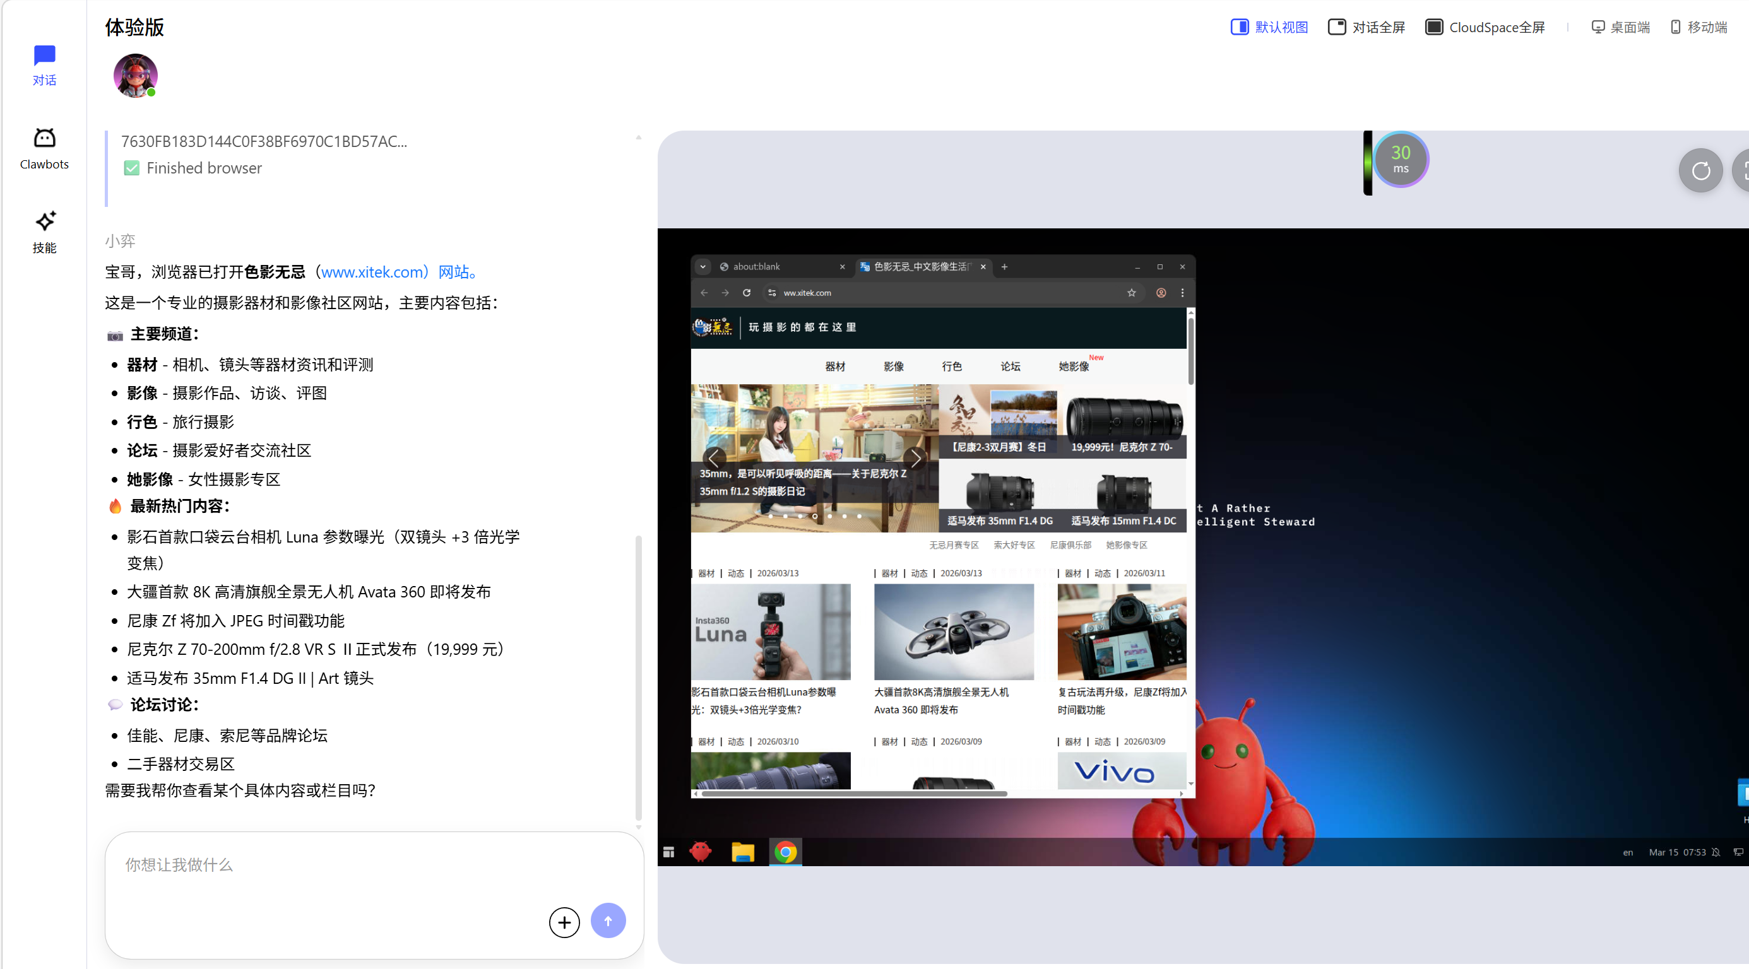The image size is (1749, 969).
Task: Open the file manager in the taskbar
Action: click(x=743, y=852)
